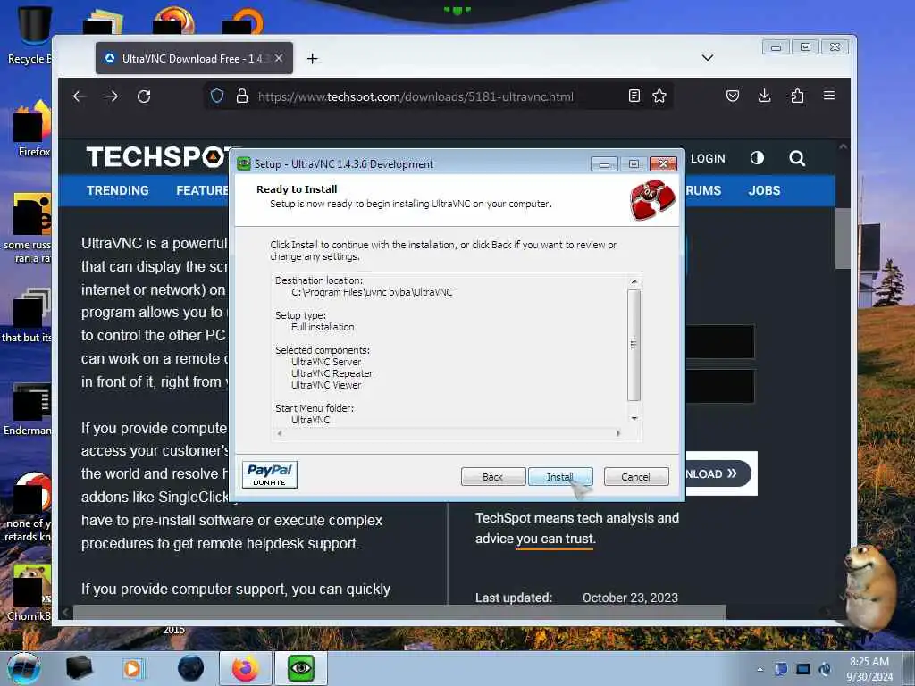Screen dimensions: 915x686
Task: Open the Pocket save icon
Action: [x=733, y=96]
